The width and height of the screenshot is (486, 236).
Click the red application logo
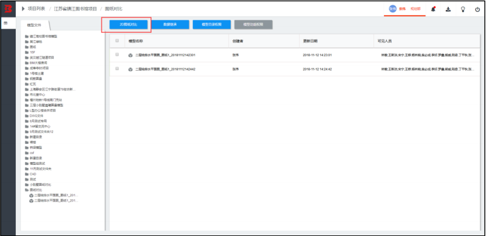[8, 9]
